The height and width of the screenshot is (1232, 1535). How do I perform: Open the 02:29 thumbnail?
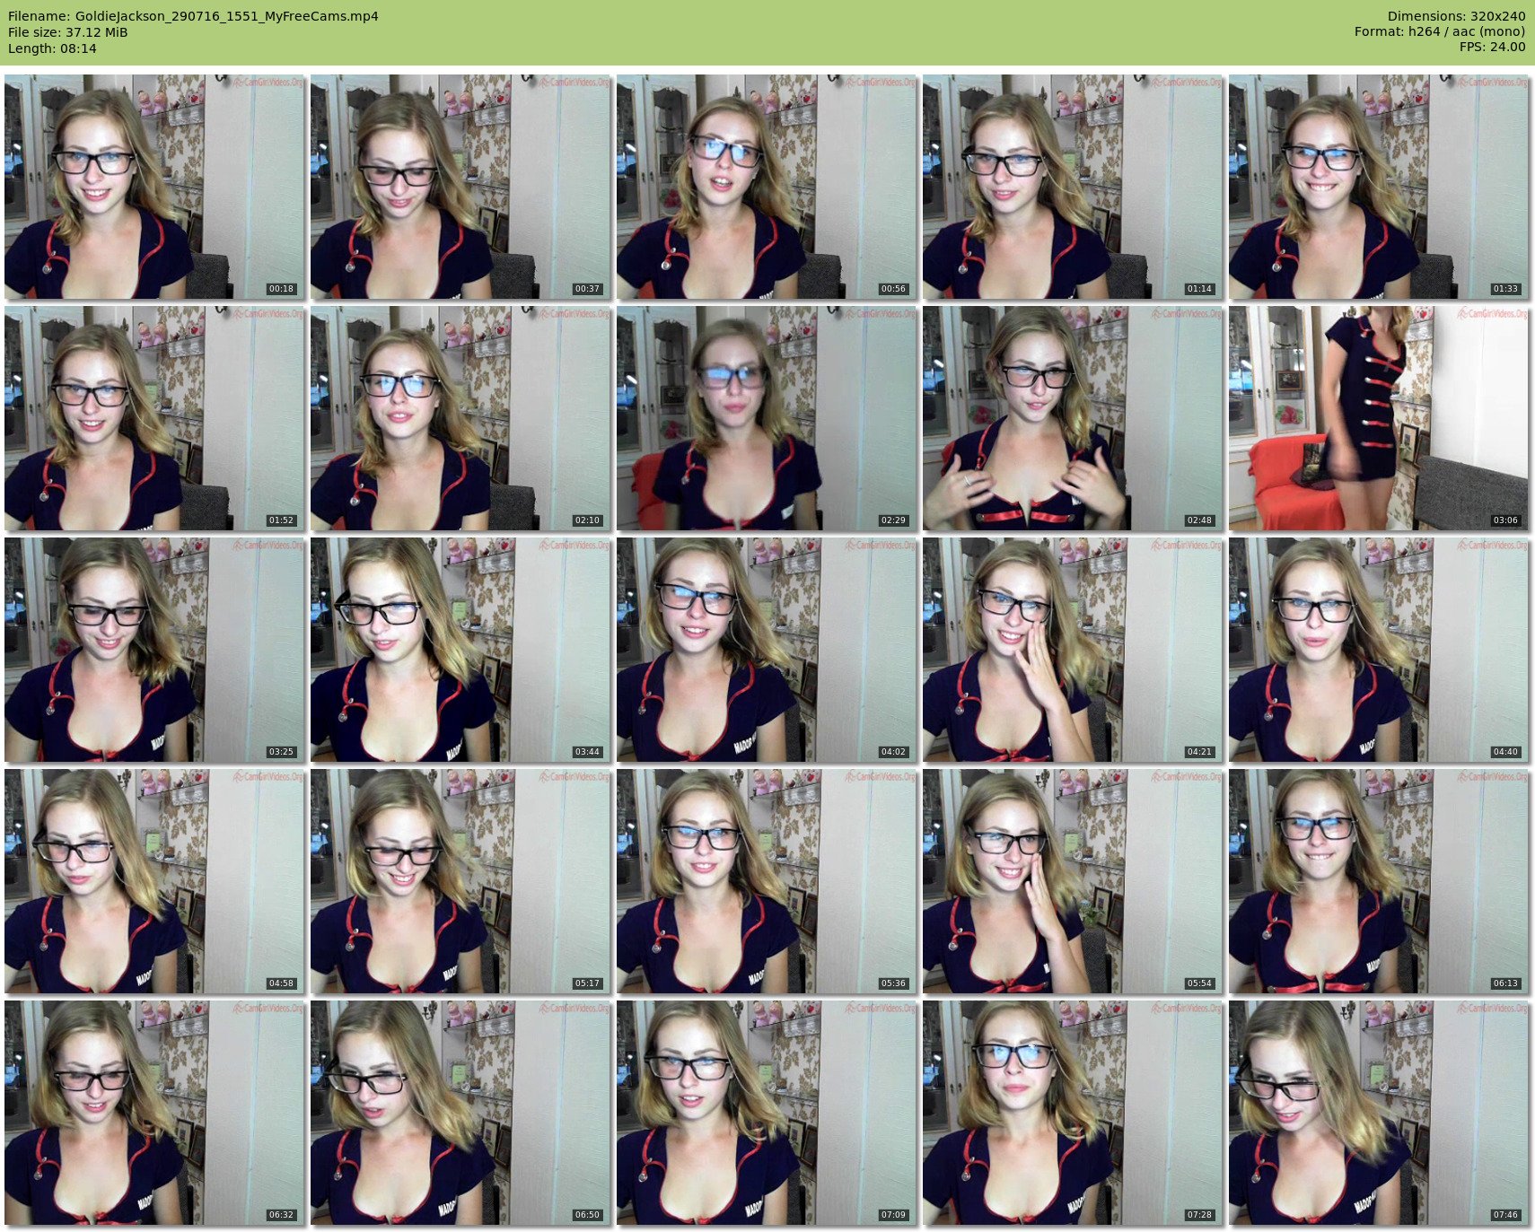coord(767,418)
